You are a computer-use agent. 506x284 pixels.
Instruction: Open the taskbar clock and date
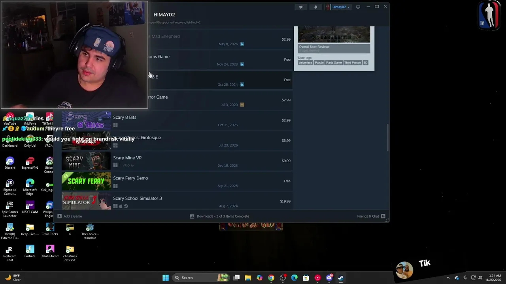coord(495,278)
